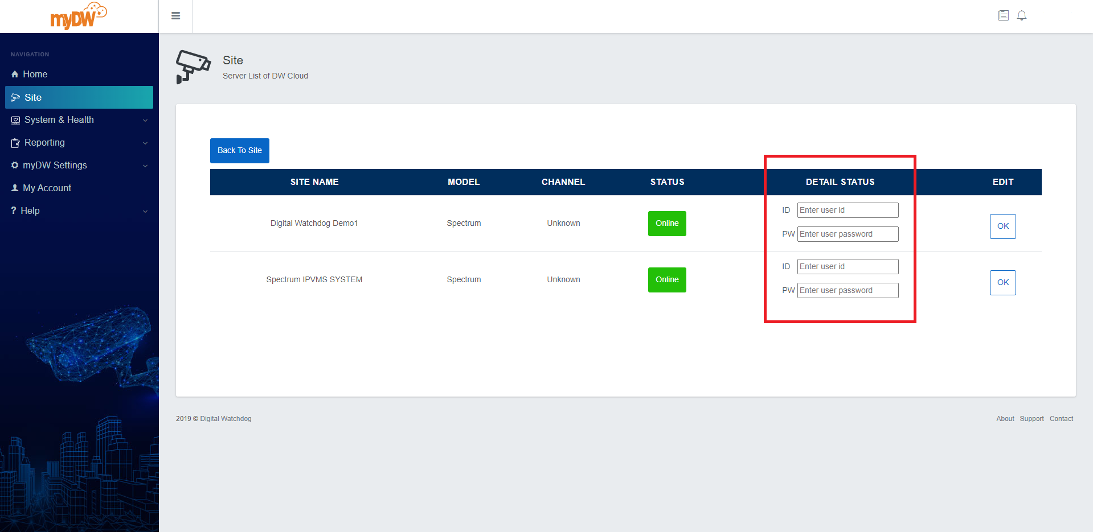Focus password field for Digital Watchdog Demo1
The width and height of the screenshot is (1093, 532).
(x=848, y=234)
